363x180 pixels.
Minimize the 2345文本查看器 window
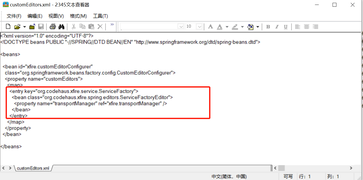(x=316, y=5)
